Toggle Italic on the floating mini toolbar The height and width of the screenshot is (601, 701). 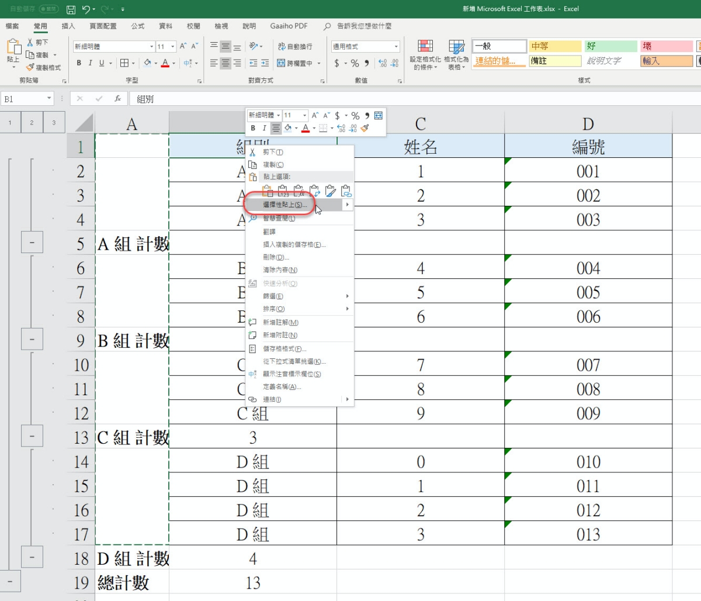click(x=264, y=128)
